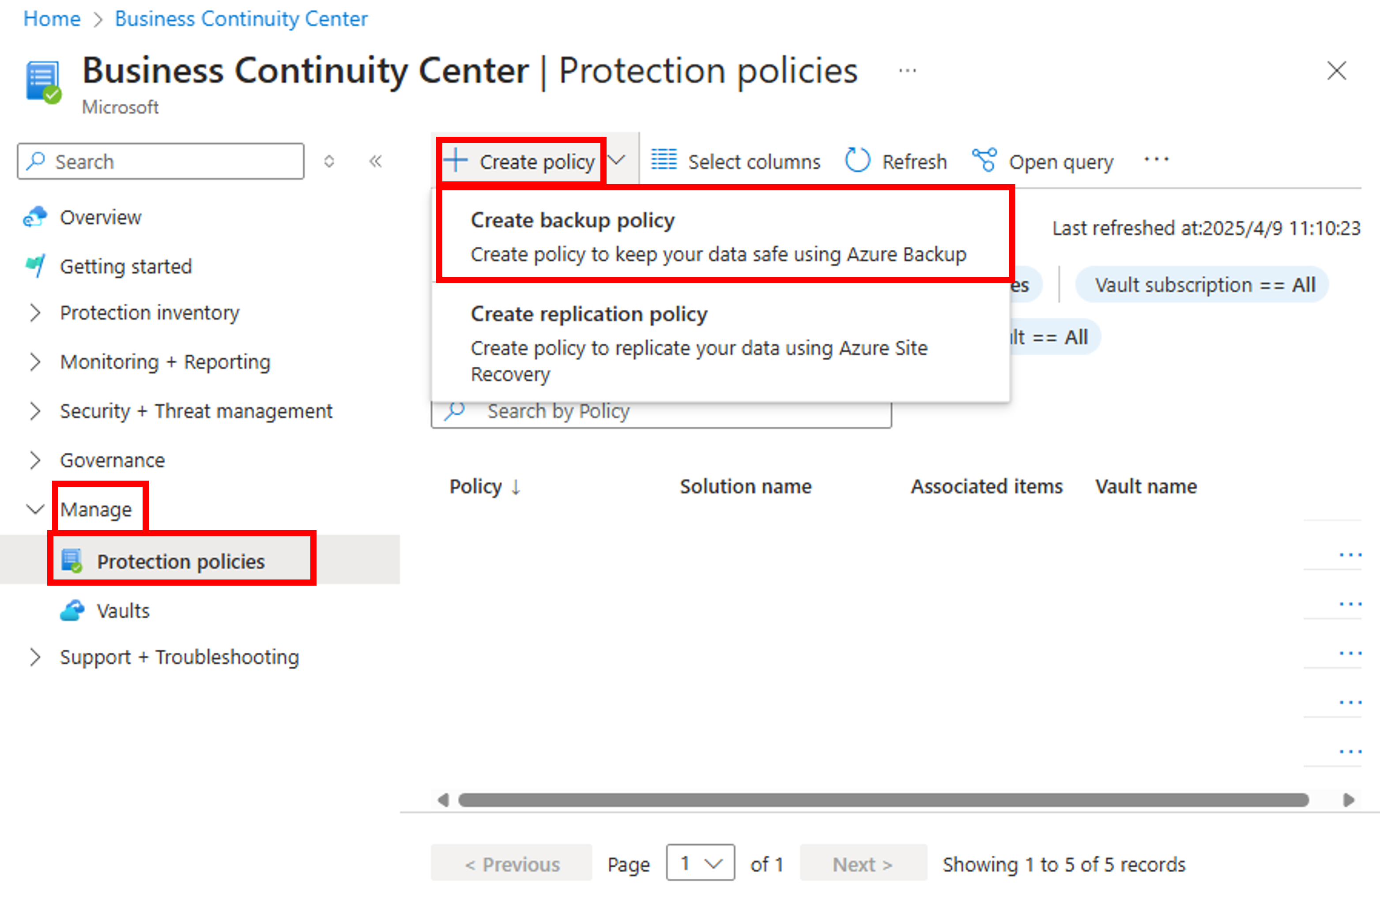Refresh the protection policies list

point(895,161)
